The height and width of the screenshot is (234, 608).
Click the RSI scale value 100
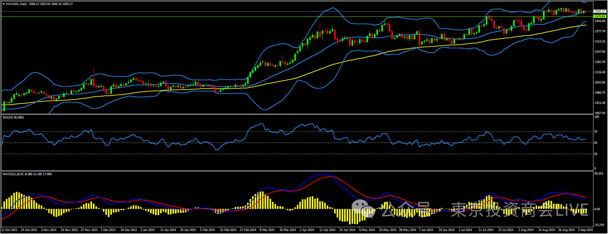coord(596,117)
